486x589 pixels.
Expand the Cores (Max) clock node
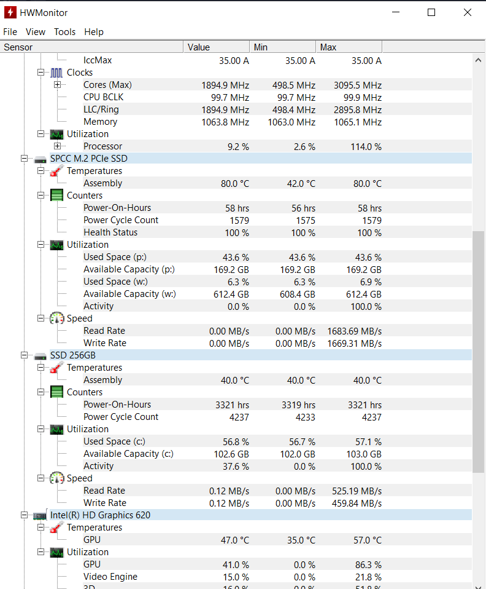pos(57,85)
